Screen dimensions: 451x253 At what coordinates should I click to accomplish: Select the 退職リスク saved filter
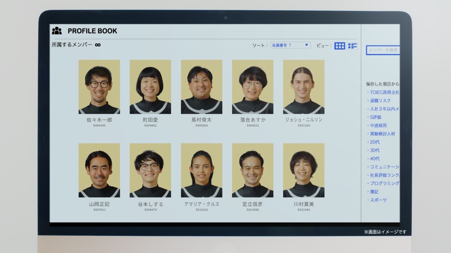click(380, 101)
